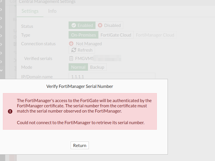Choose On-Premises type
The width and height of the screenshot is (215, 161).
pos(83,35)
